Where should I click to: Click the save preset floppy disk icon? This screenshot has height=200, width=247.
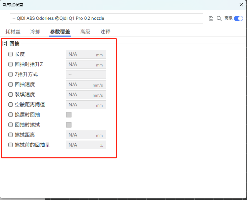click(211, 18)
